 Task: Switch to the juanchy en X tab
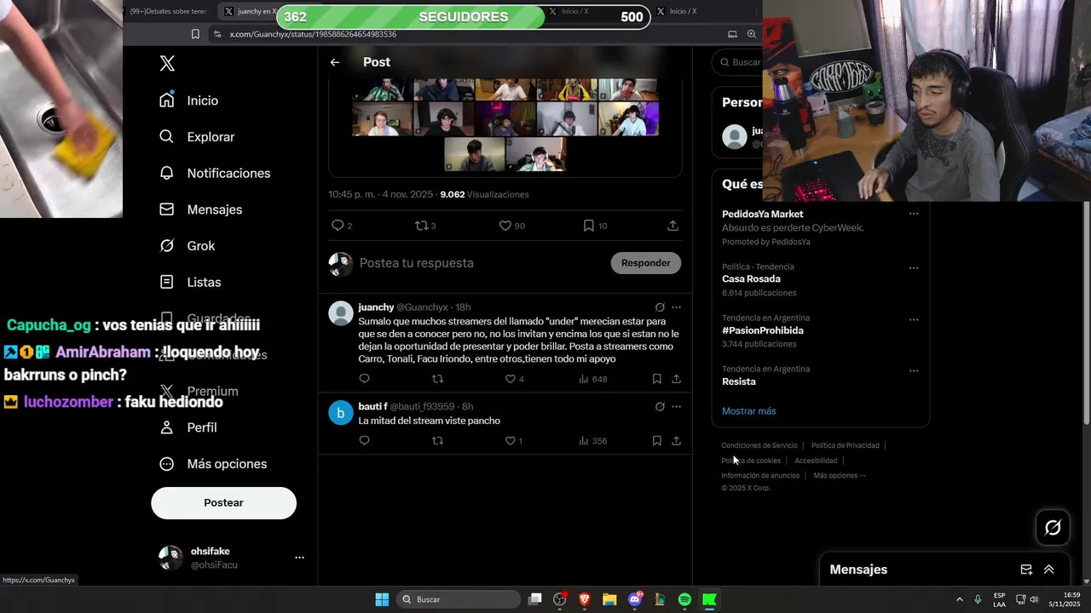252,11
